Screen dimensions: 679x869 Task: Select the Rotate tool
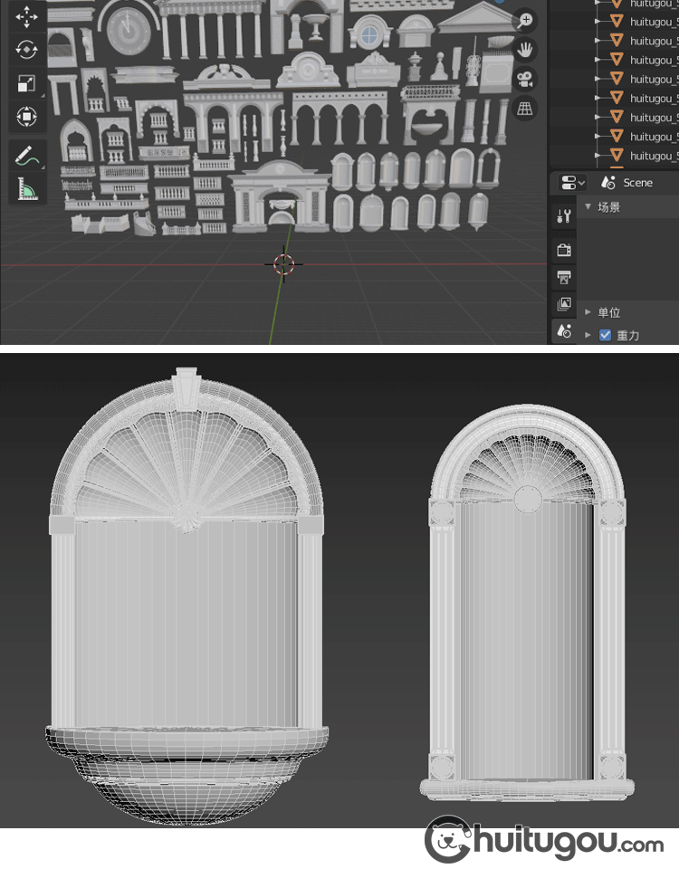point(27,51)
